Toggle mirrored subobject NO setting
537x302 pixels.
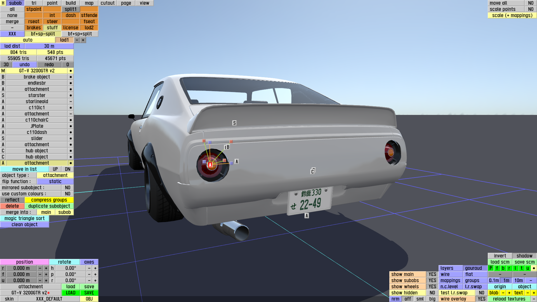67,188
